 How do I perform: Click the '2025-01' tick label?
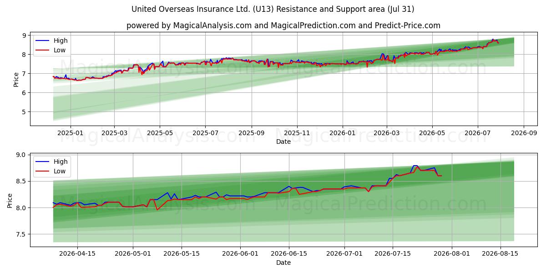pos(71,133)
